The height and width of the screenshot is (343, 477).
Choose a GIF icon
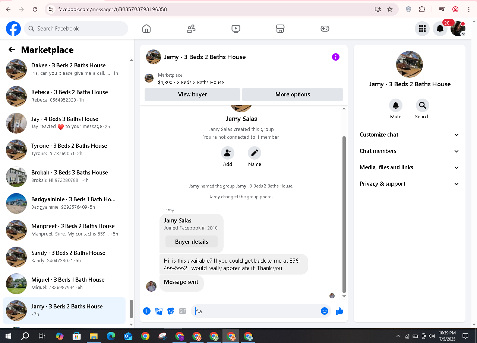(x=183, y=311)
